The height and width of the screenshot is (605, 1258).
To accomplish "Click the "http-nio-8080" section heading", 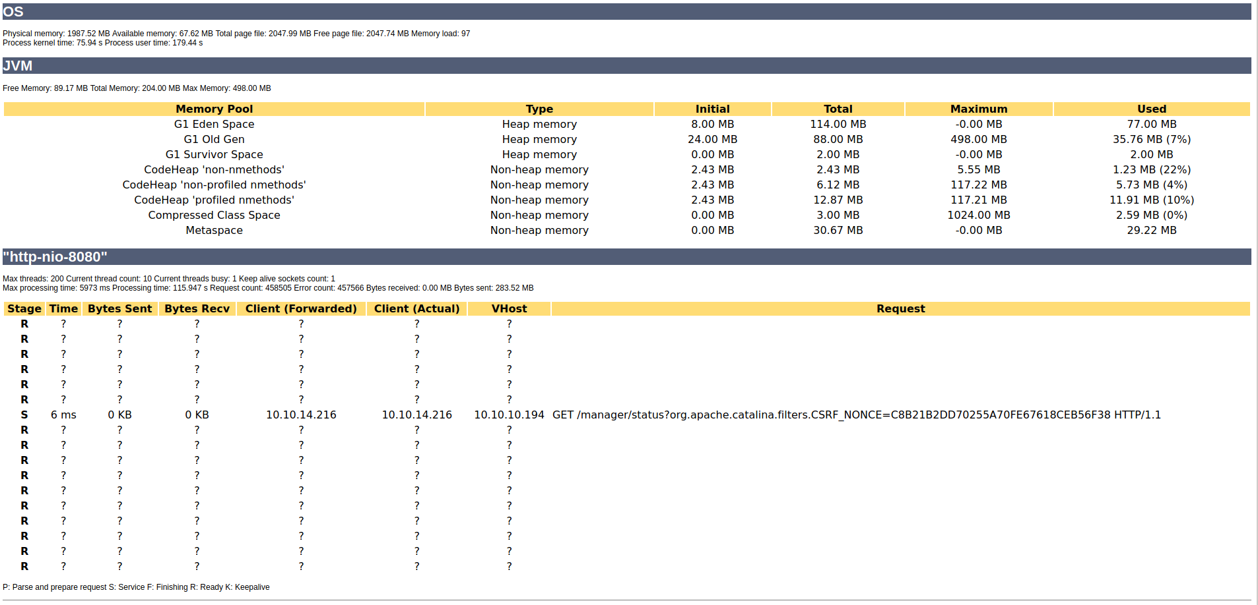I will click(55, 257).
